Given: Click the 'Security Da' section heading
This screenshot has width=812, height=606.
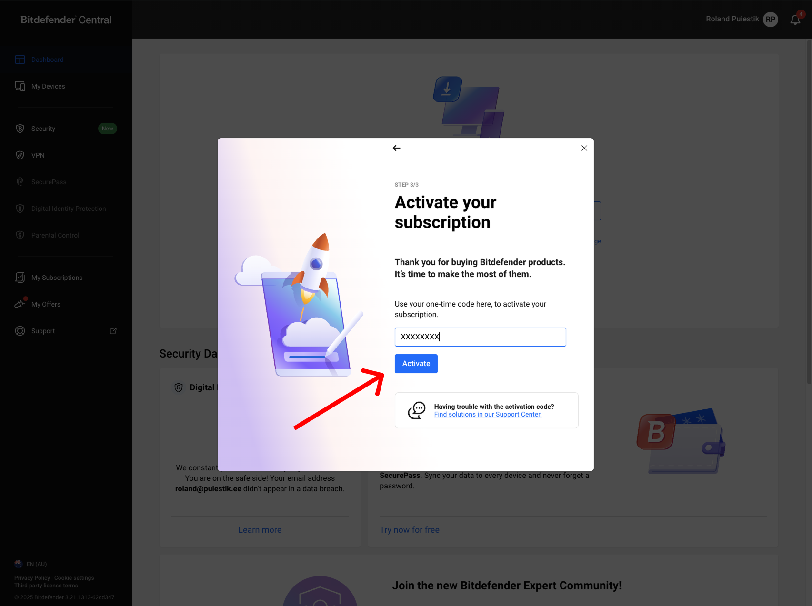Looking at the screenshot, I should pos(188,354).
